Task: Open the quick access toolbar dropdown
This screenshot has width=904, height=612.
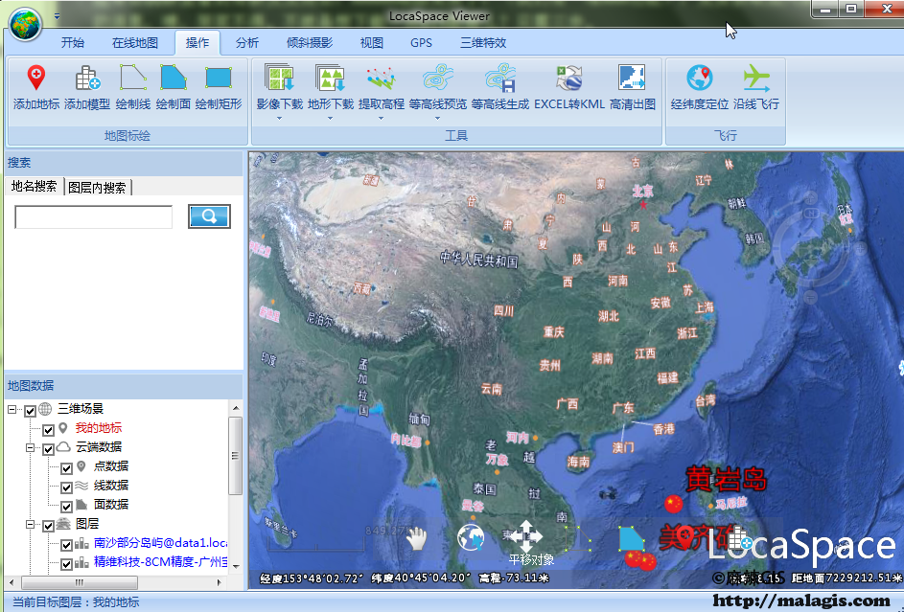Action: tap(58, 16)
